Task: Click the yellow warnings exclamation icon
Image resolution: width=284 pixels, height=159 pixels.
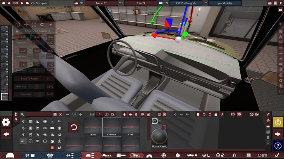Action: coord(278,122)
